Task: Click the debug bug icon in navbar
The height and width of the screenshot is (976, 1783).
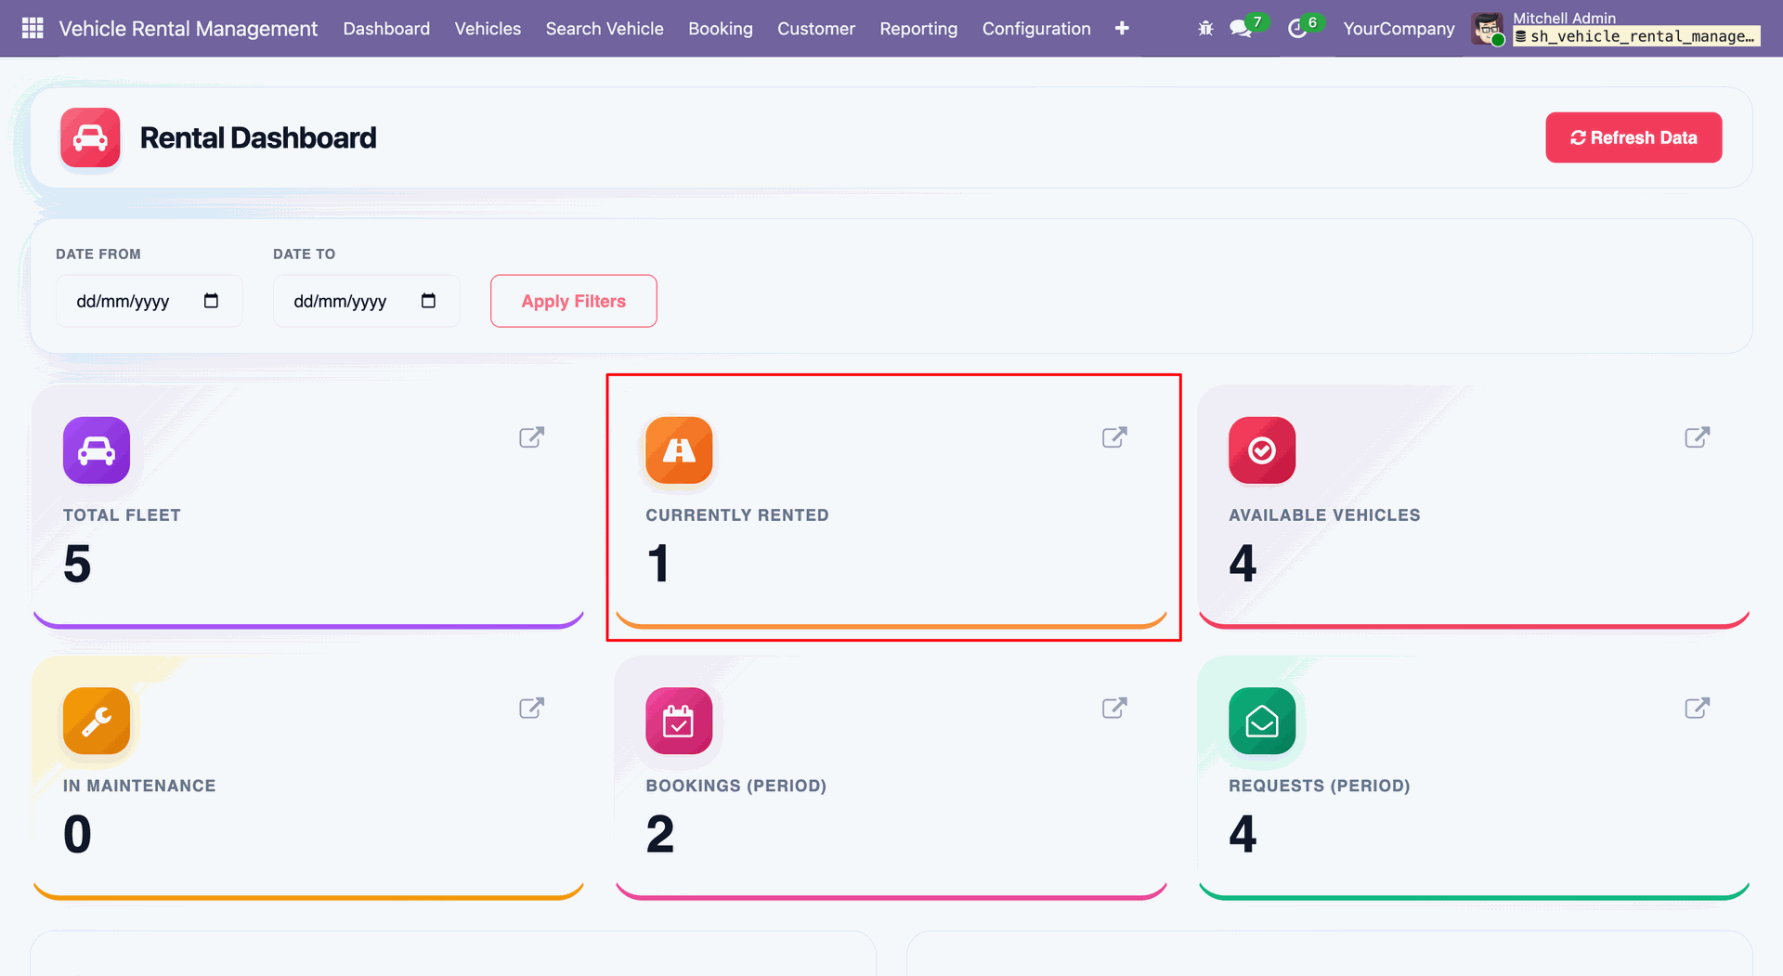Action: (1205, 29)
